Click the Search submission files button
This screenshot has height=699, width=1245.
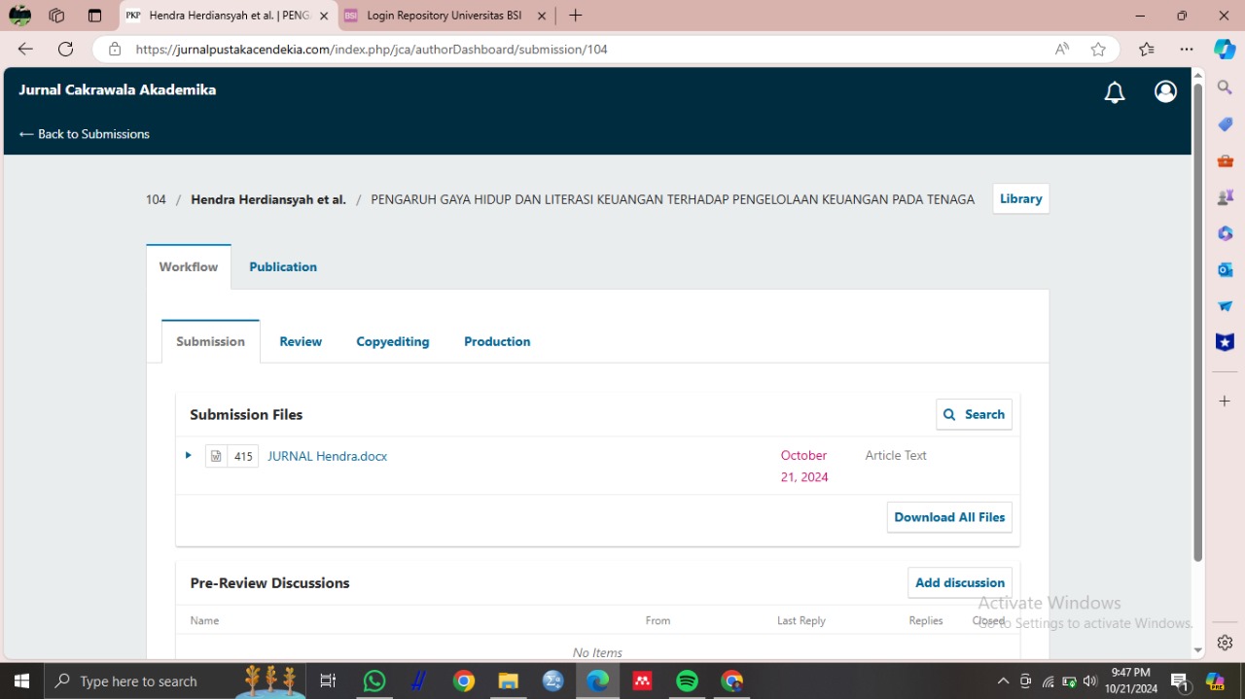point(974,414)
